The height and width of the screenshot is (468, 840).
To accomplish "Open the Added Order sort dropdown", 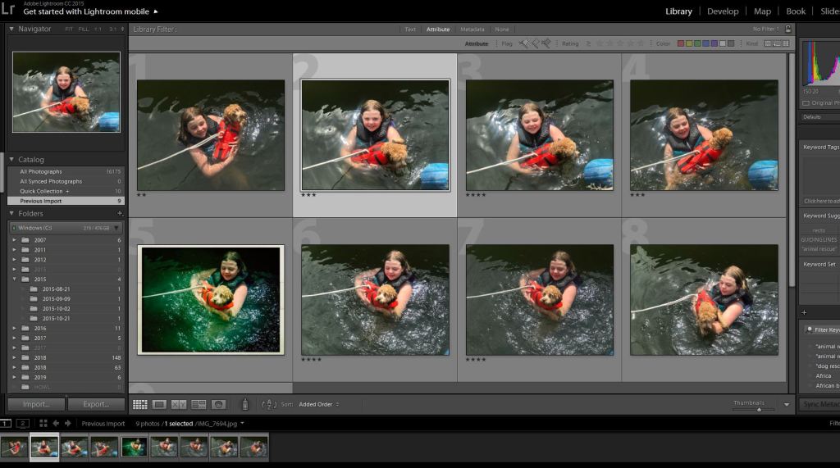I will [x=318, y=404].
